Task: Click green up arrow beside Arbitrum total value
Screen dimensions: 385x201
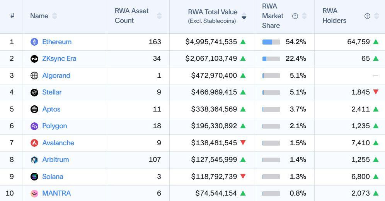Action: (x=243, y=160)
